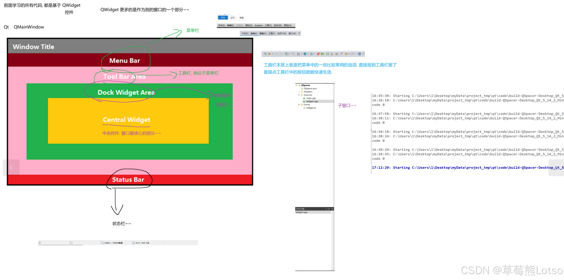Click the close-pane icon in 打开文档 header
Viewport: 564px width, 280px height.
332,209
